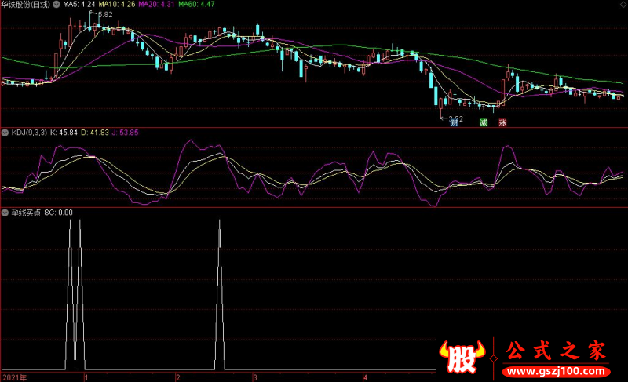Jump to month 2 on time axis
This screenshot has height=382, width=628.
178,377
